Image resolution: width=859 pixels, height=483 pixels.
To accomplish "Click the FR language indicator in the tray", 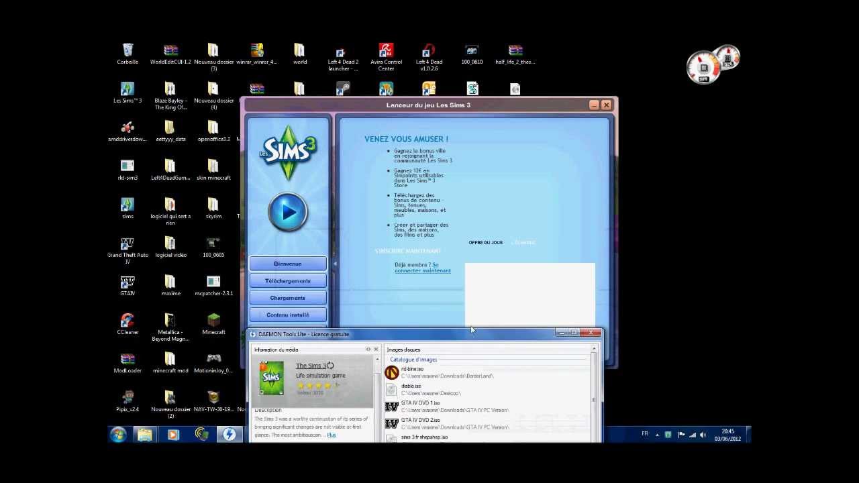I will (x=645, y=434).
